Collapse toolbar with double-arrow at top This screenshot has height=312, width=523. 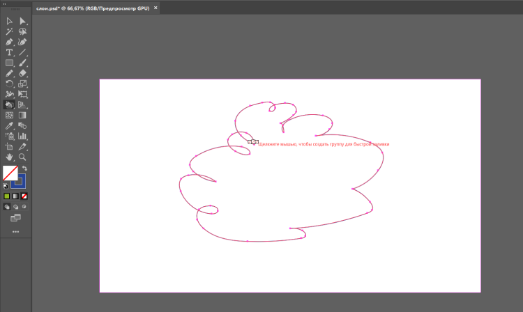[x=4, y=4]
